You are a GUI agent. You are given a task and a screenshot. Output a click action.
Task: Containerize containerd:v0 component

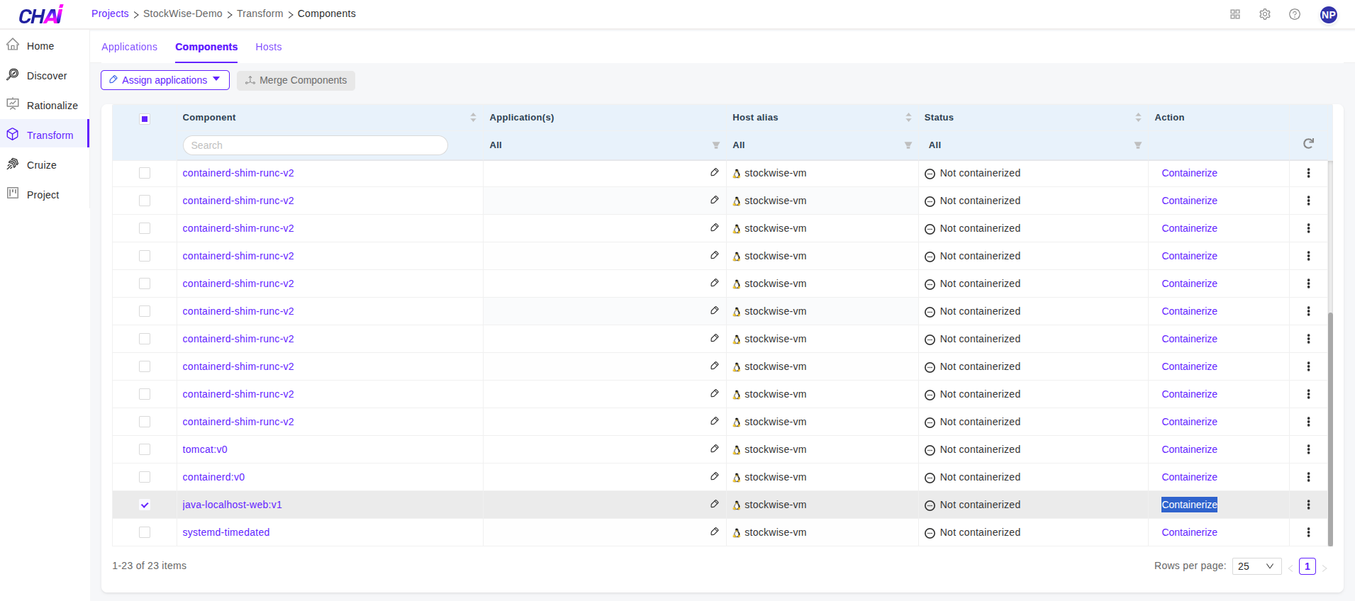(x=1189, y=477)
